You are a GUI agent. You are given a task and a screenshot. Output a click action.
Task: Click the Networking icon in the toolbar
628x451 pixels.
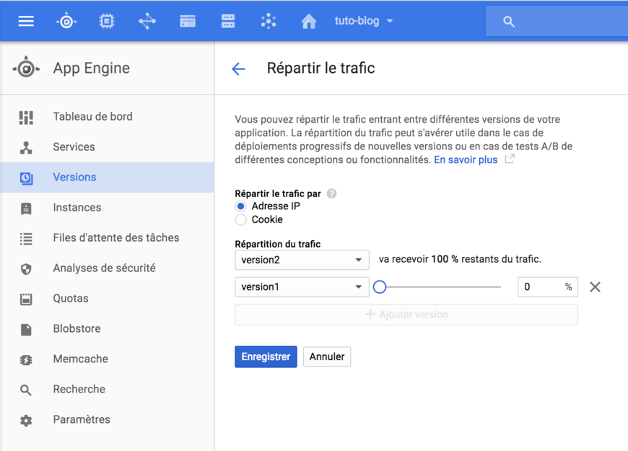(147, 21)
